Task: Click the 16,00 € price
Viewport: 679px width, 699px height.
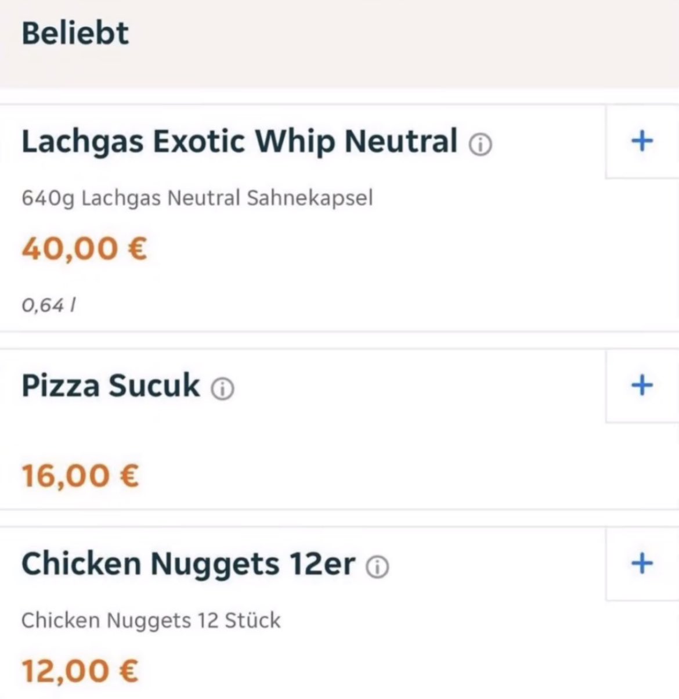Action: (80, 476)
